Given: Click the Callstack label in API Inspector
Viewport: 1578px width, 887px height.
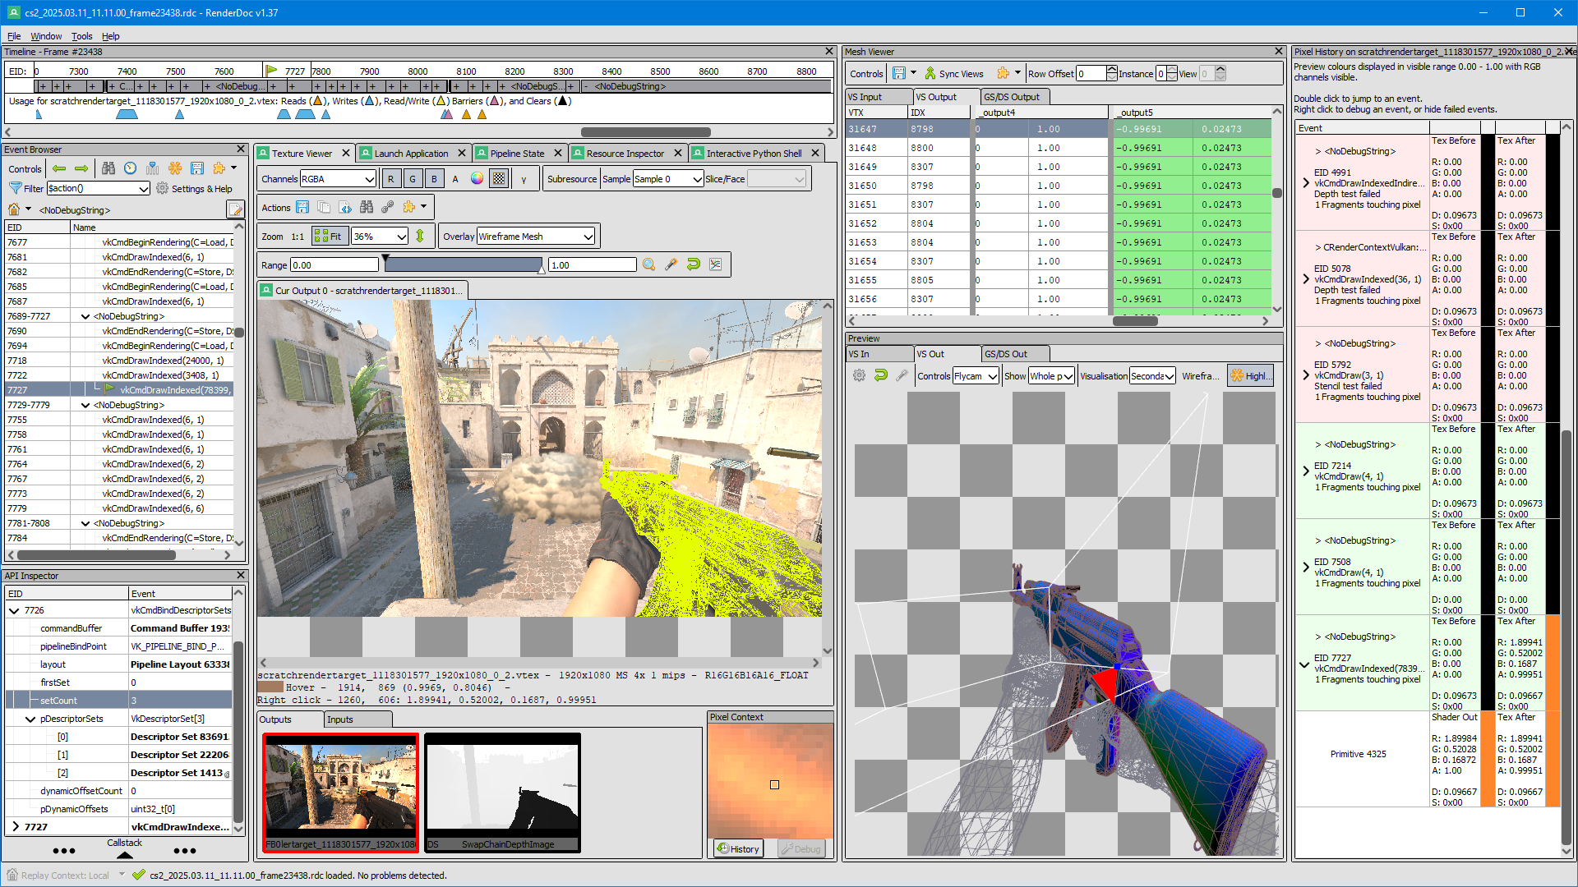Looking at the screenshot, I should 124,843.
